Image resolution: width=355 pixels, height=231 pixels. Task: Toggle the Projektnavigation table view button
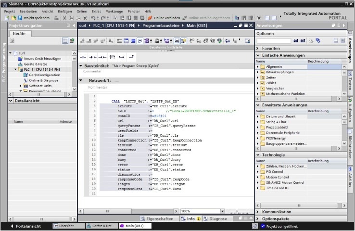coord(65,41)
